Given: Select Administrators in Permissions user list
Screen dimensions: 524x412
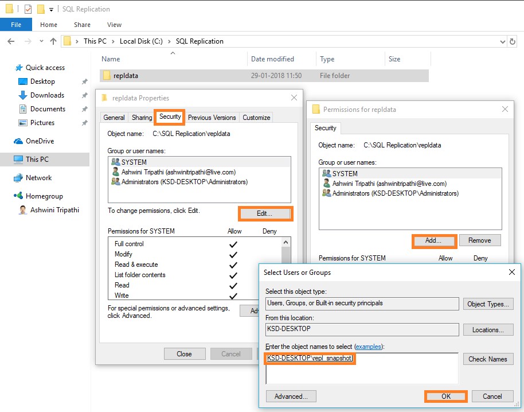Looking at the screenshot, I should (x=396, y=193).
